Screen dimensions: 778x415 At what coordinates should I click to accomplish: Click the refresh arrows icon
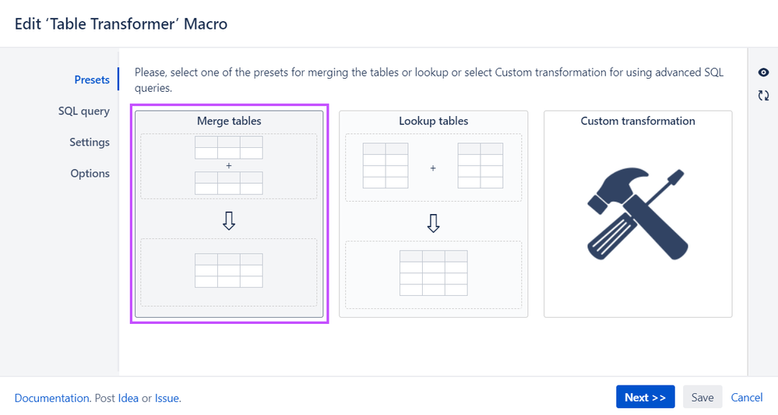pyautogui.click(x=763, y=95)
